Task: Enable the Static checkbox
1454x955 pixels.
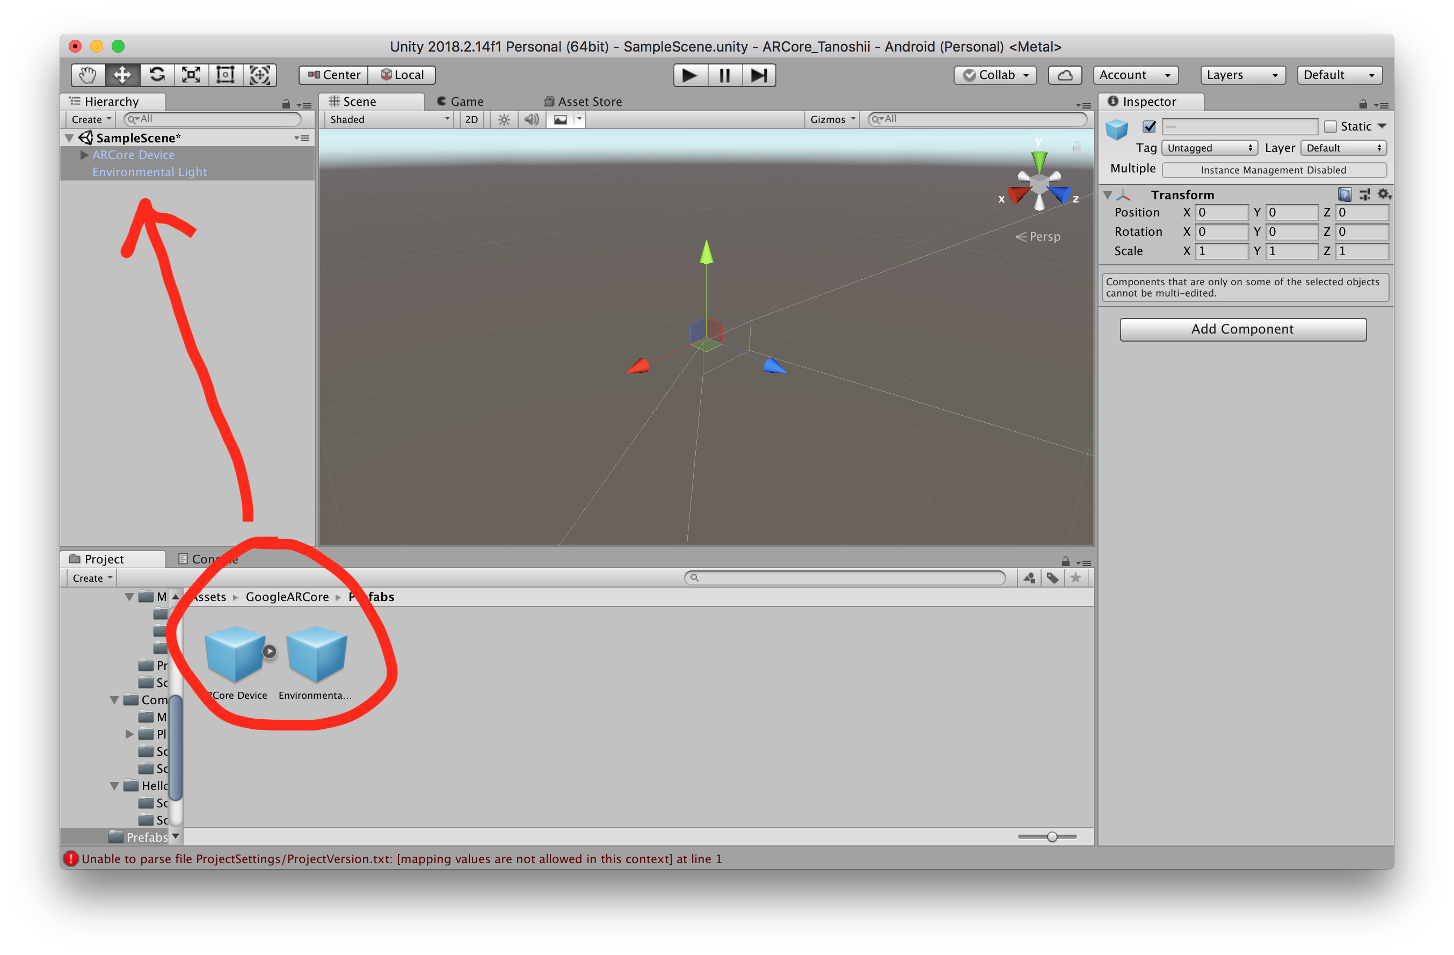Action: click(x=1330, y=126)
